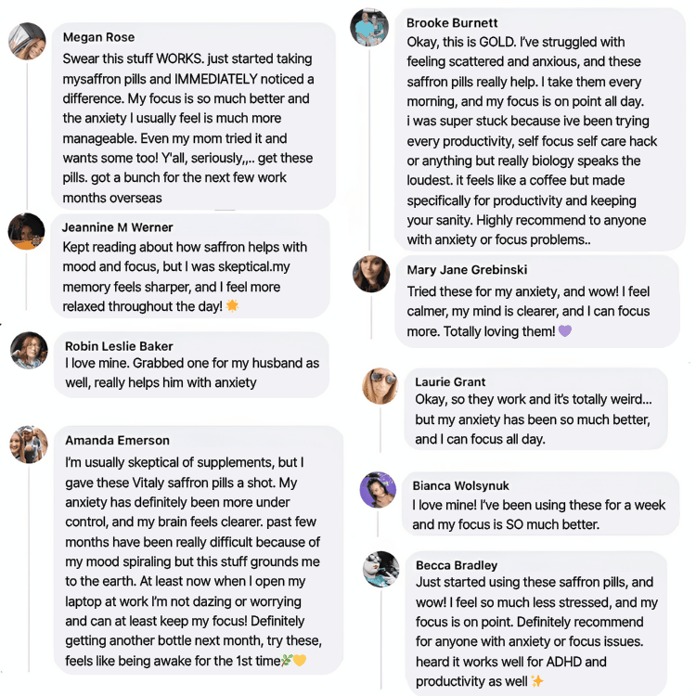Click Brooke Burnett's avatar photo
The image size is (696, 696).
coord(369,27)
